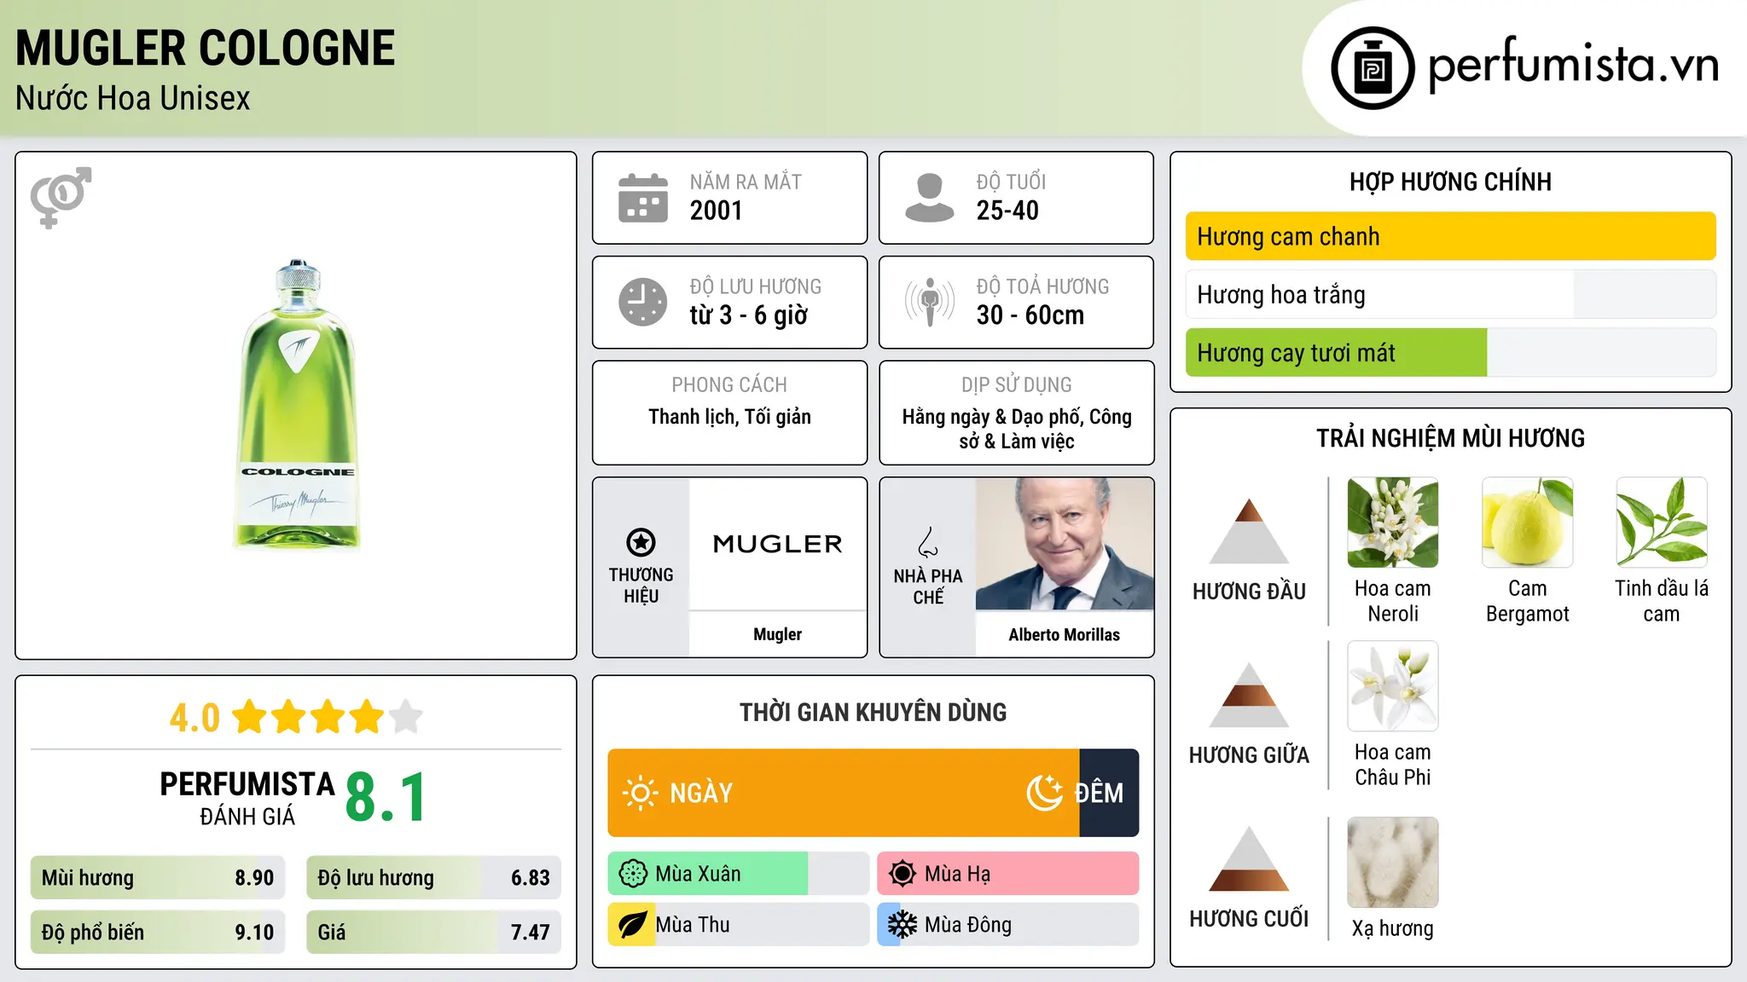Click the age range value 25-40

pos(1007,211)
